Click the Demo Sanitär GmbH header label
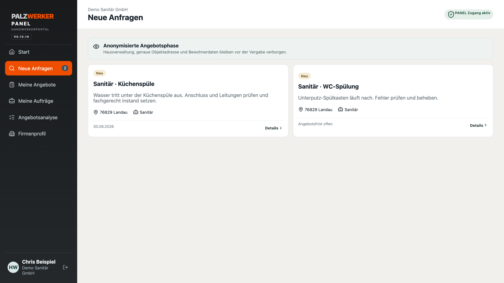The width and height of the screenshot is (504, 283). point(108,9)
